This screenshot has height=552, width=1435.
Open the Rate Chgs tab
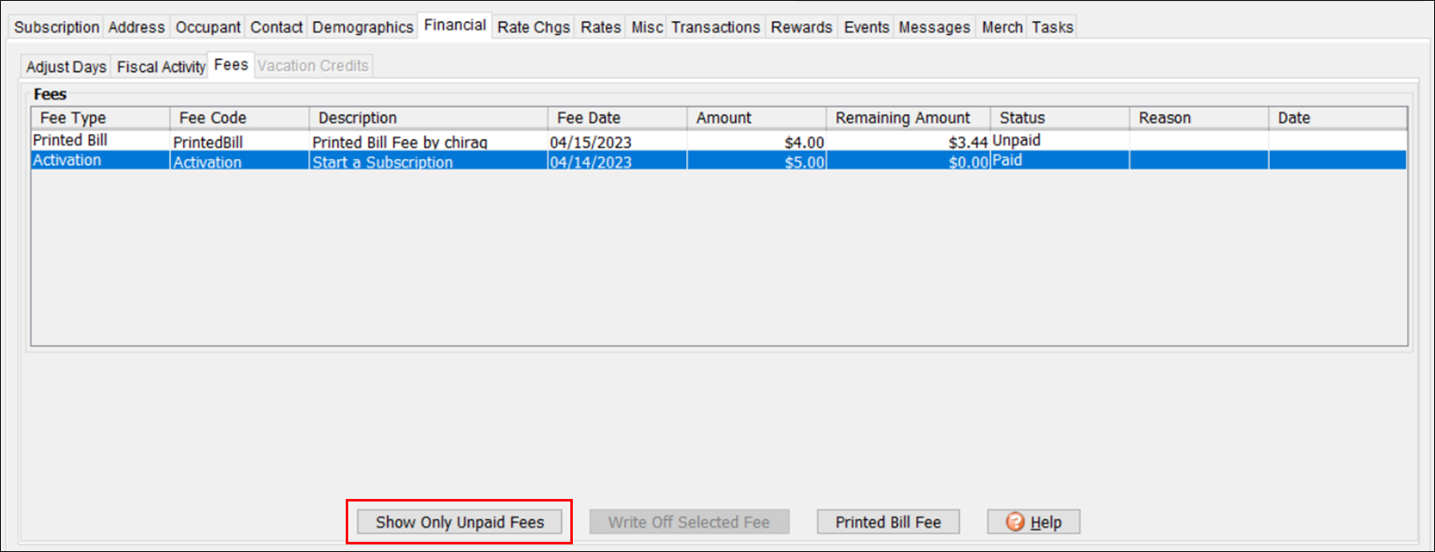tap(533, 27)
